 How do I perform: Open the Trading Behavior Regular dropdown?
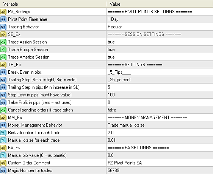(x=160, y=27)
